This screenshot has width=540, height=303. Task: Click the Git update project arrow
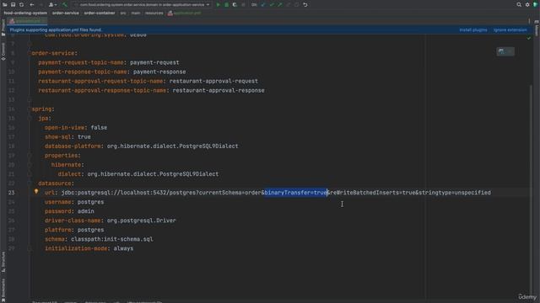(263, 5)
